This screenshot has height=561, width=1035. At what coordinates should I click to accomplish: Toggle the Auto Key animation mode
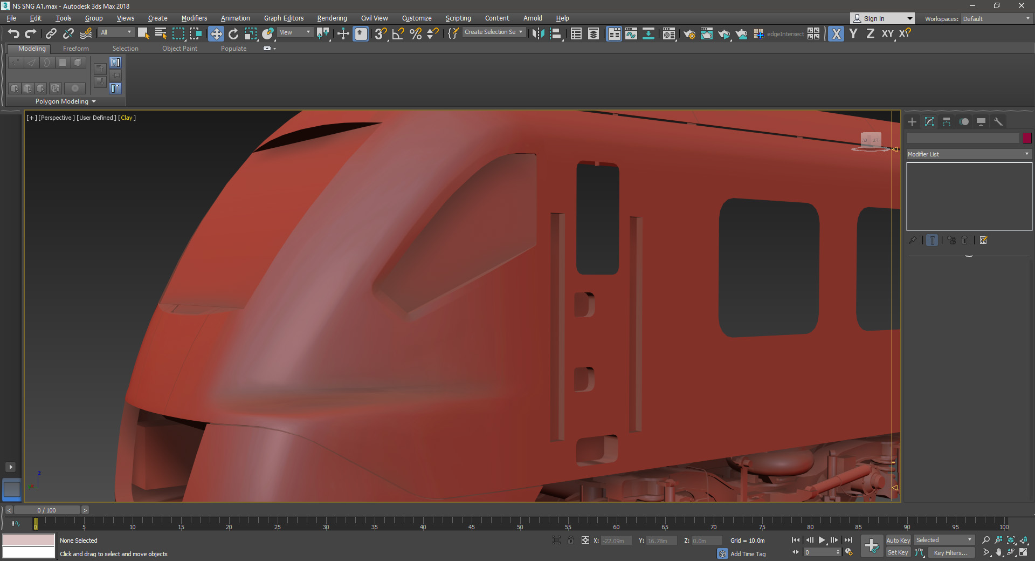(898, 540)
